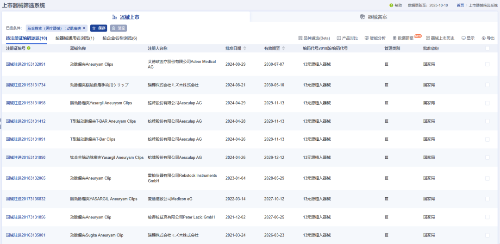Click the green help icon 帮助
Viewport: 500px width, 244px height.
[391, 5]
